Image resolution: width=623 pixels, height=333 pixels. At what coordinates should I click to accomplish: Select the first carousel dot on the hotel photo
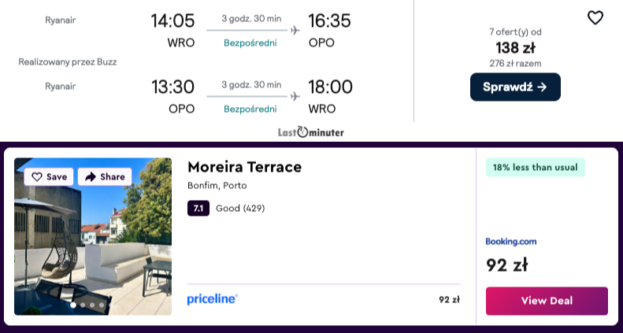click(73, 304)
